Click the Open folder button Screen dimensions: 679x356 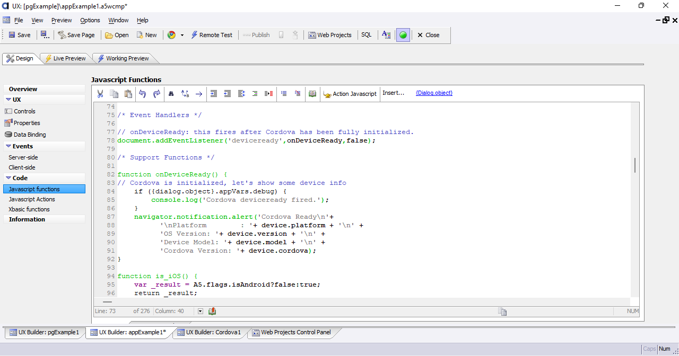[x=117, y=35]
